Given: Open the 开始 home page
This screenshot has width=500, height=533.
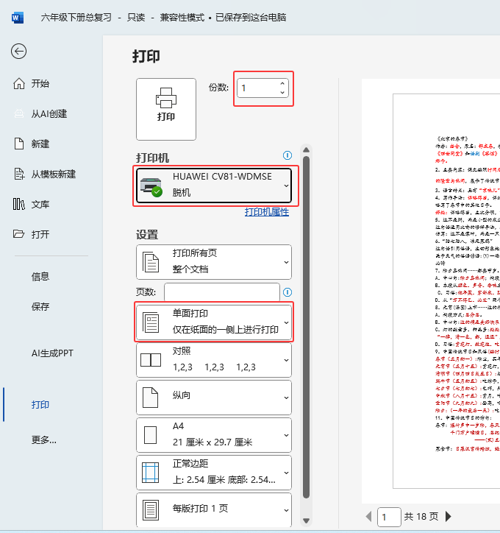Looking at the screenshot, I should tap(31, 84).
